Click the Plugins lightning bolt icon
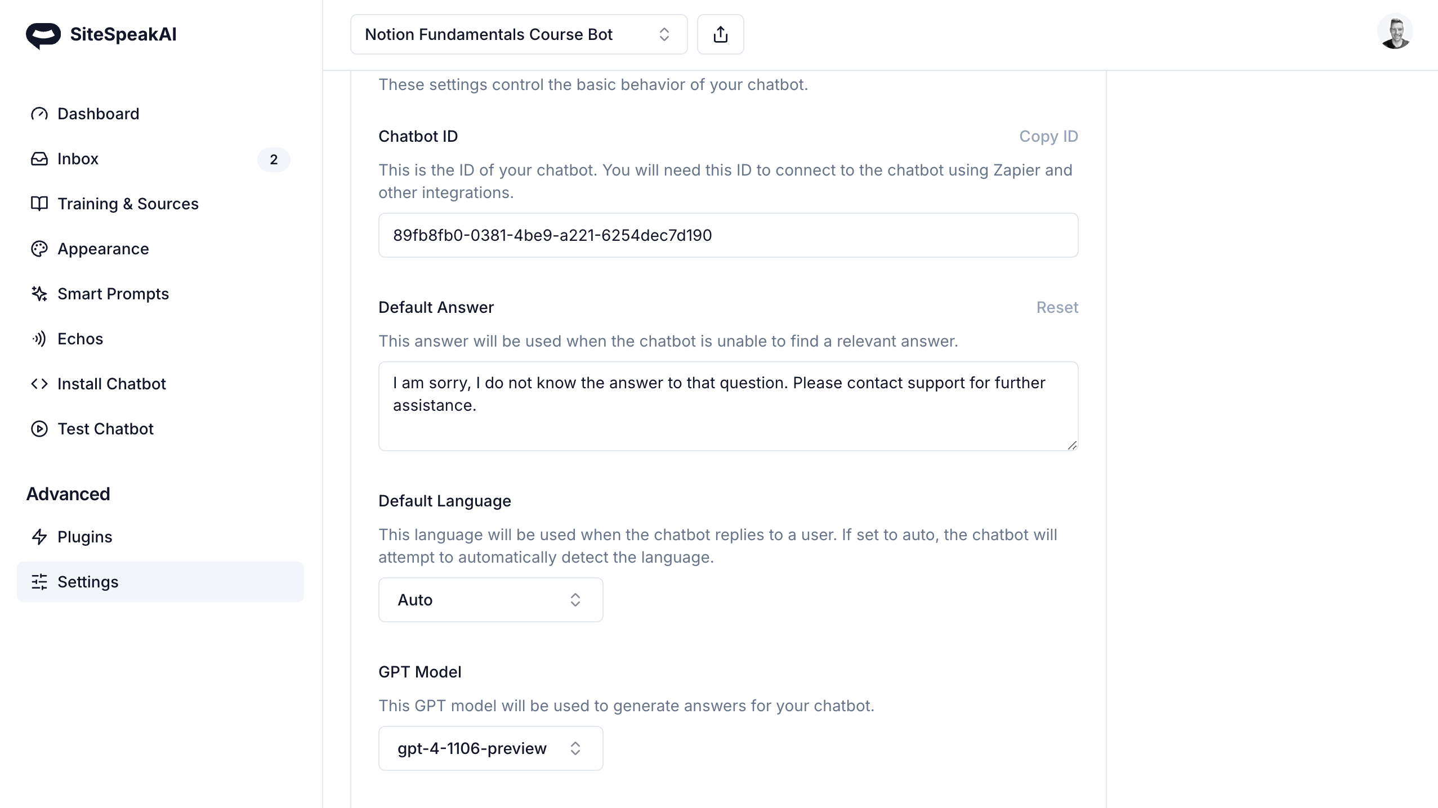This screenshot has width=1438, height=808. (x=39, y=537)
